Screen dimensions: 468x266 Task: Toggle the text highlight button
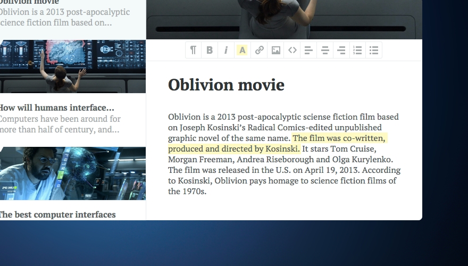pyautogui.click(x=243, y=50)
